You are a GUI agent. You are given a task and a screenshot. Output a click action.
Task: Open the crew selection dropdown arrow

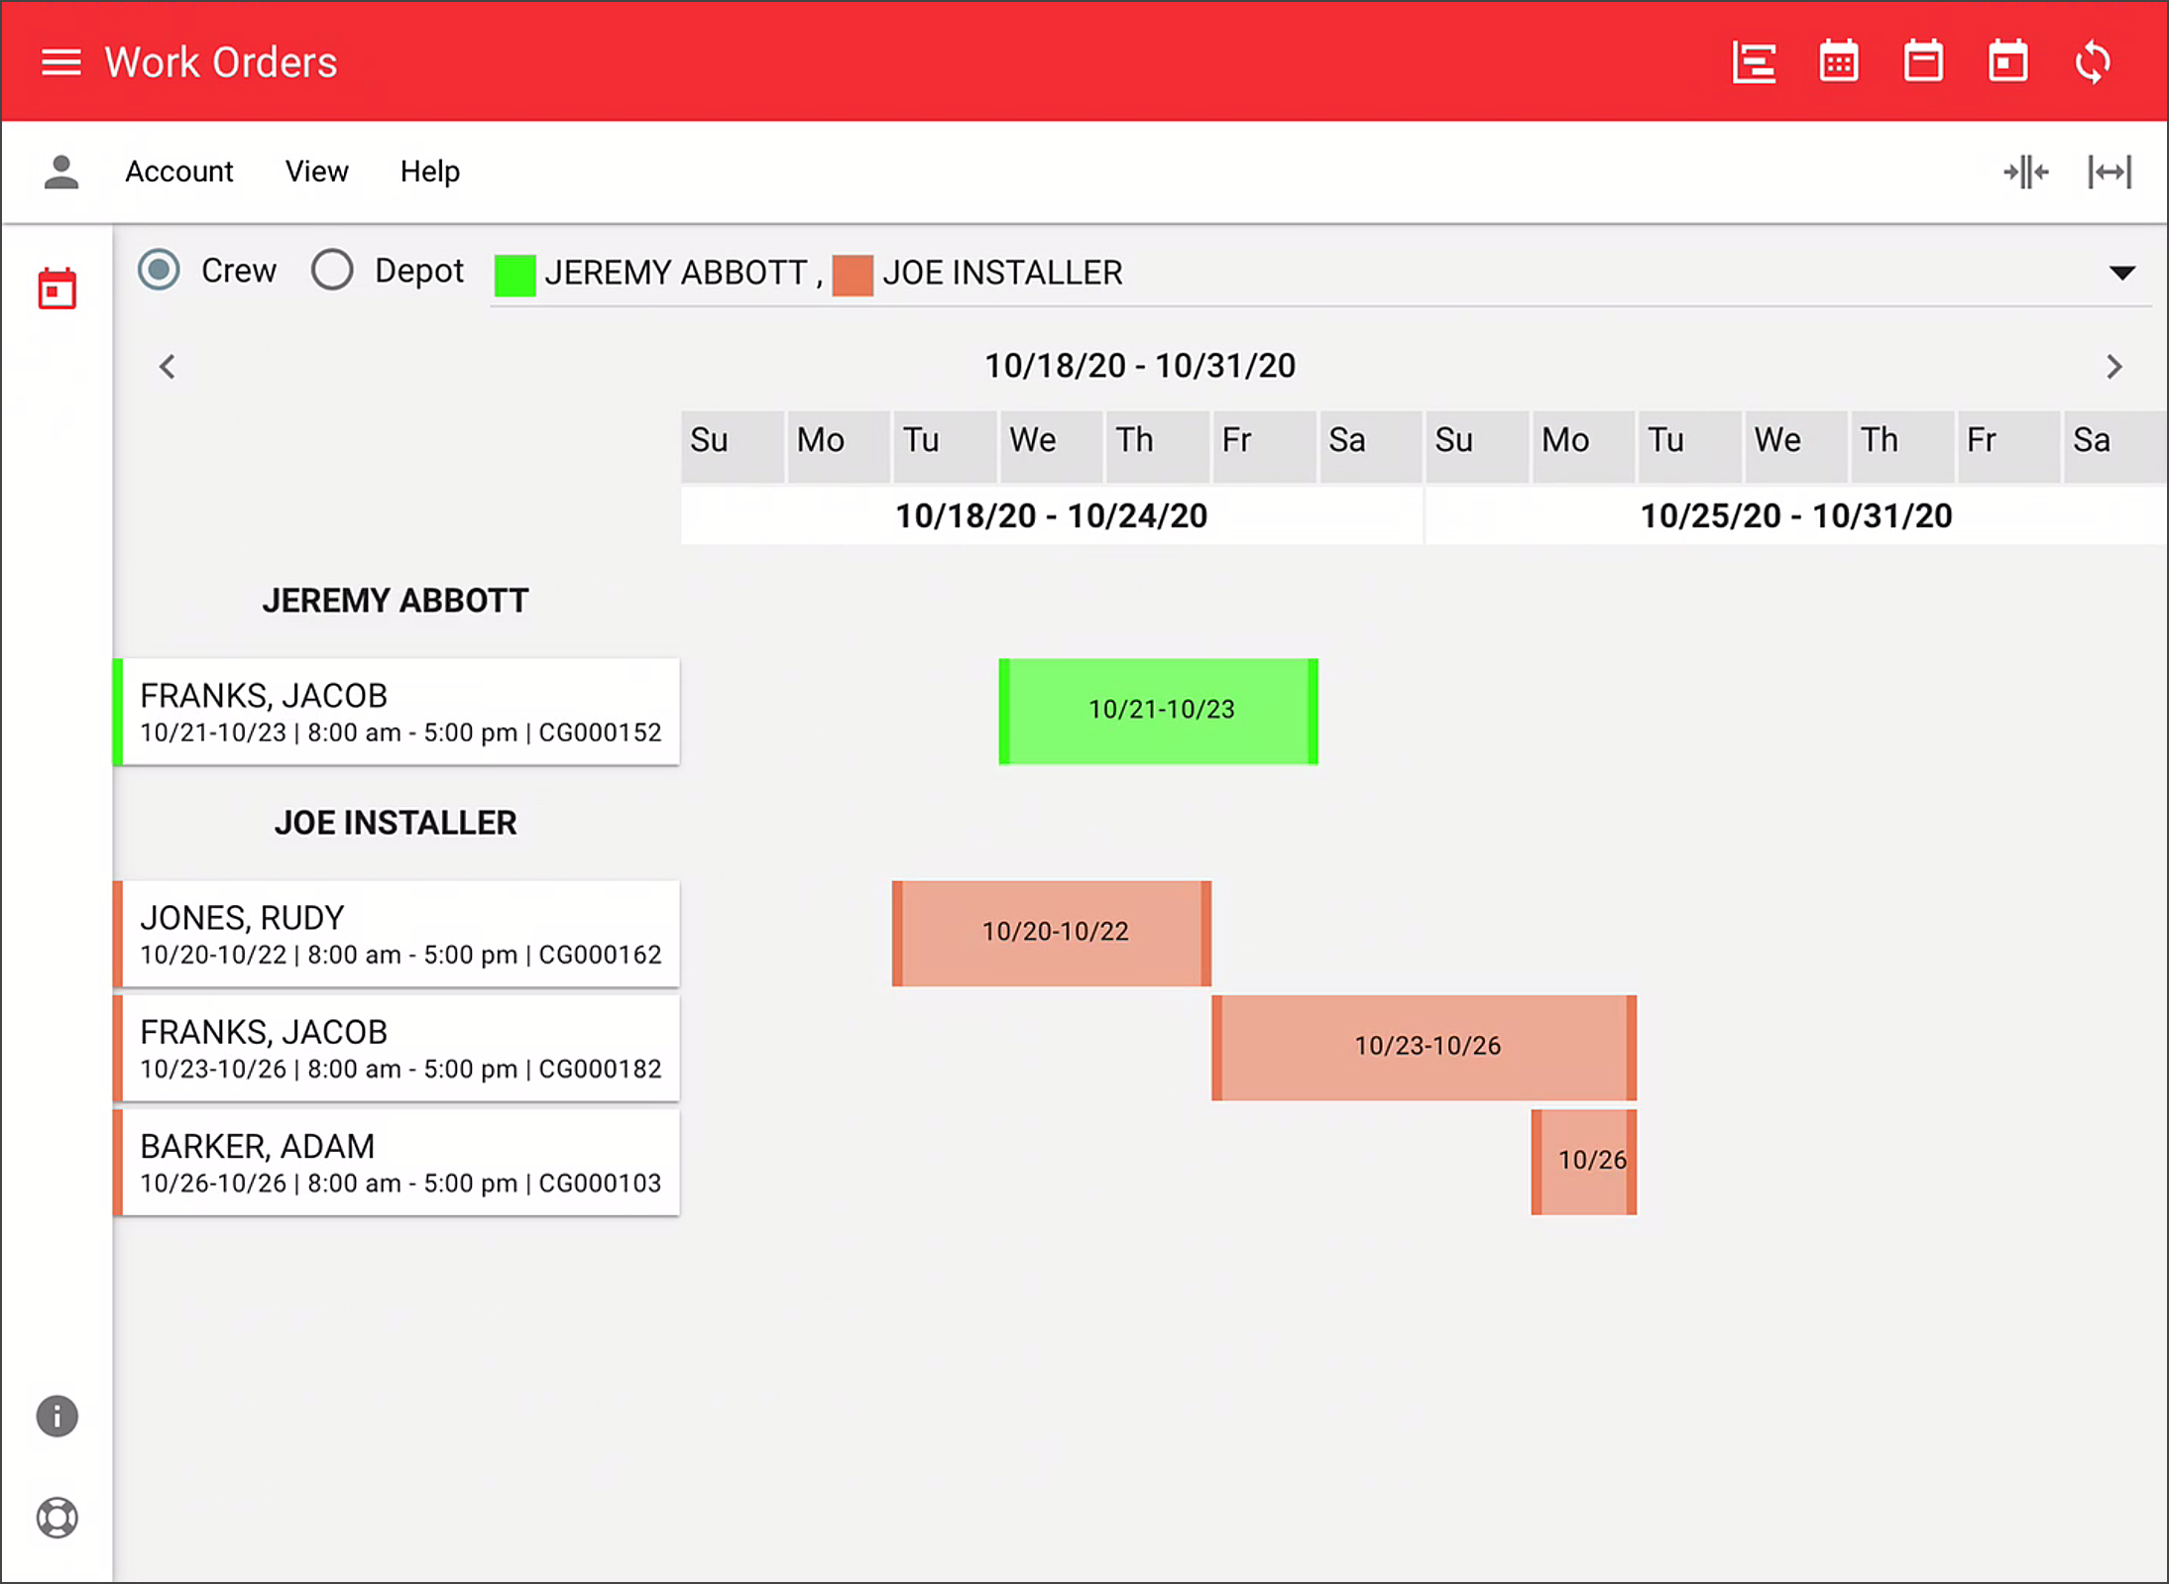pyautogui.click(x=2123, y=272)
